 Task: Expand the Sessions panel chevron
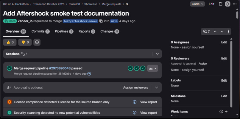coord(157,54)
